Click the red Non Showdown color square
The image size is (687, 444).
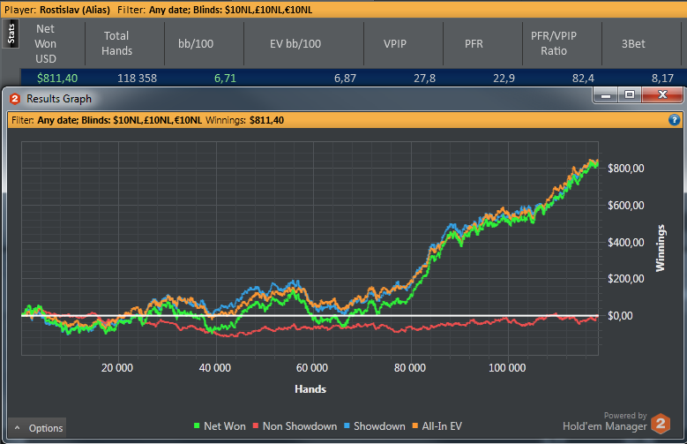(x=256, y=425)
